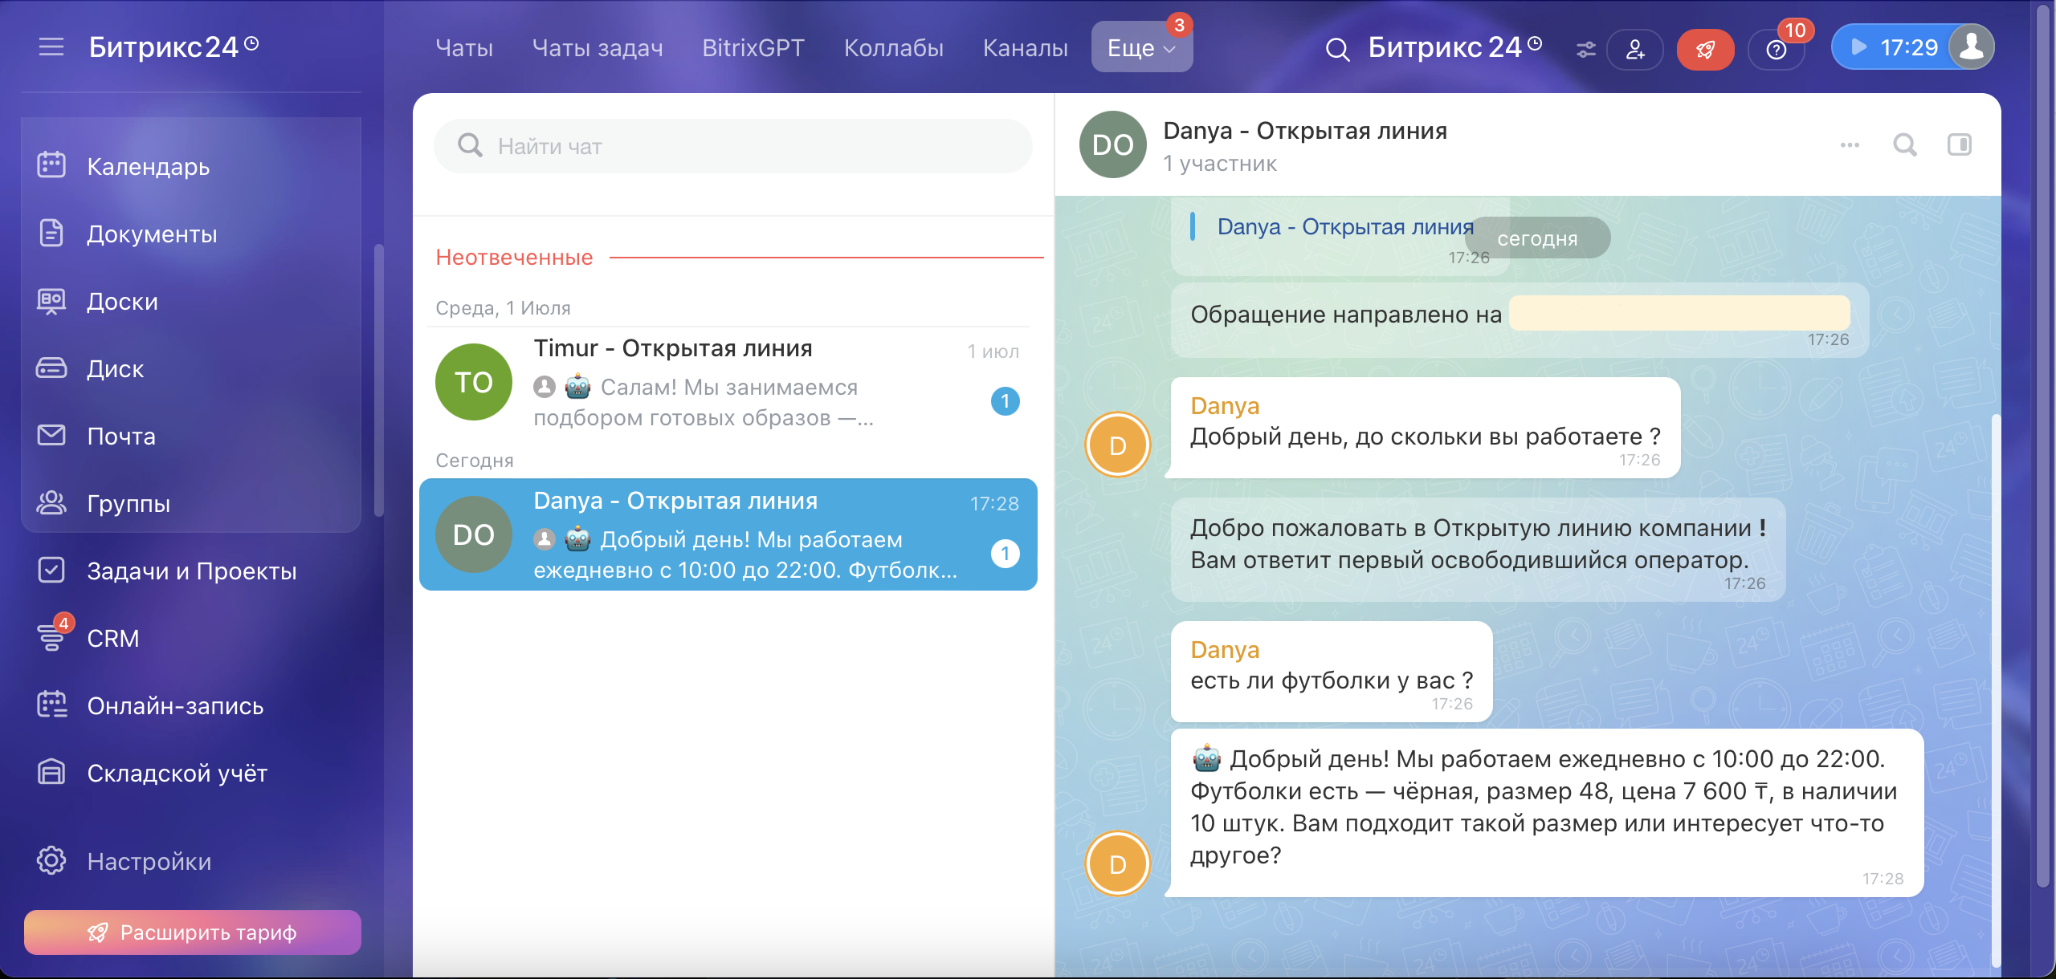Click the sidebar menu scrollbar

point(378,380)
